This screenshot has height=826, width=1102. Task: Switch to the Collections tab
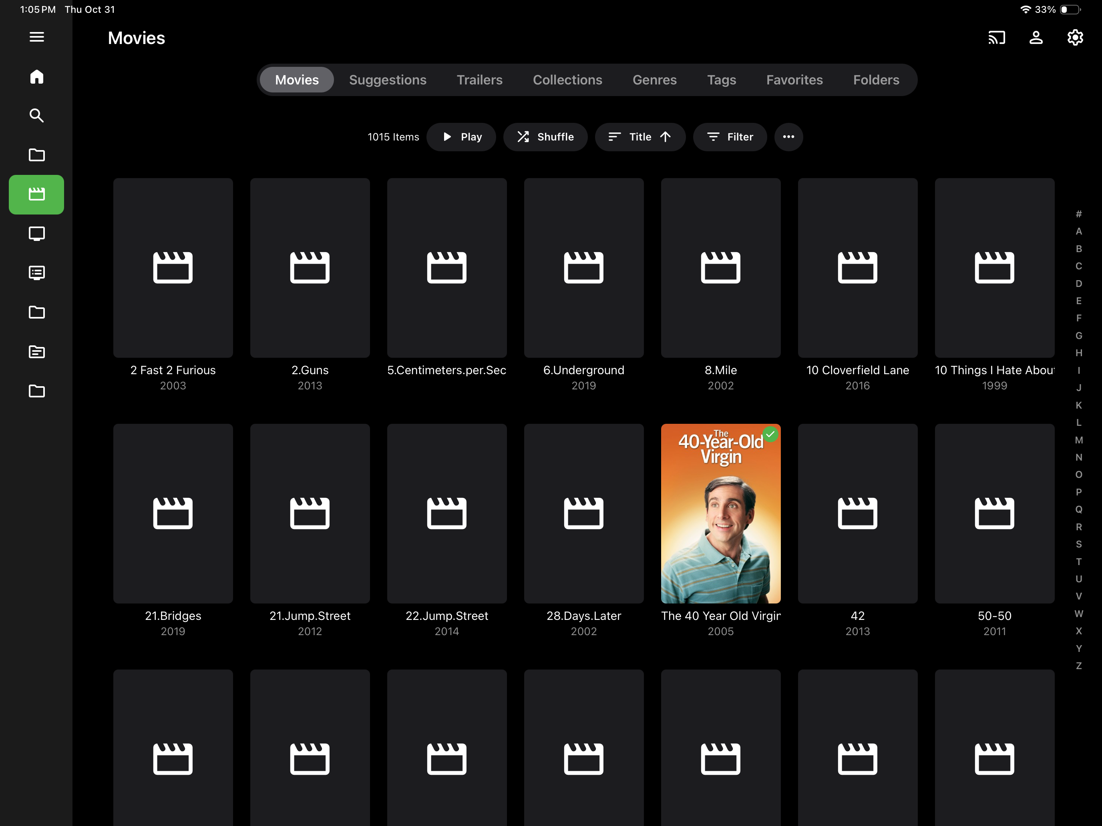point(567,80)
